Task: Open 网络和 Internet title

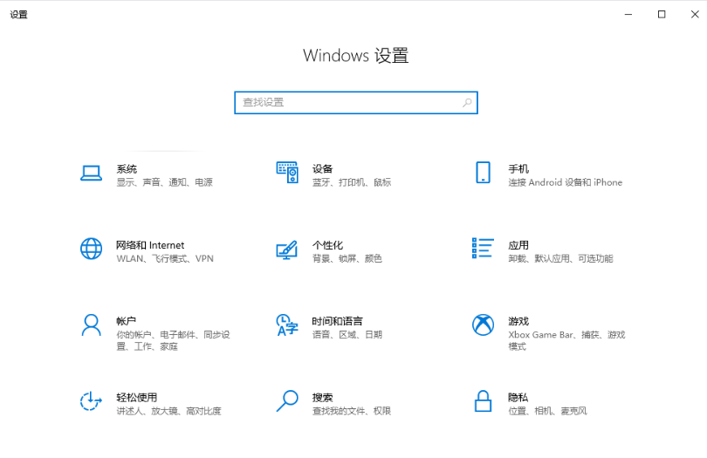Action: (150, 245)
